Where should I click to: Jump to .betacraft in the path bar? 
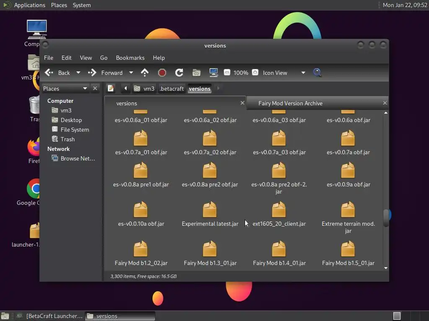tap(171, 89)
